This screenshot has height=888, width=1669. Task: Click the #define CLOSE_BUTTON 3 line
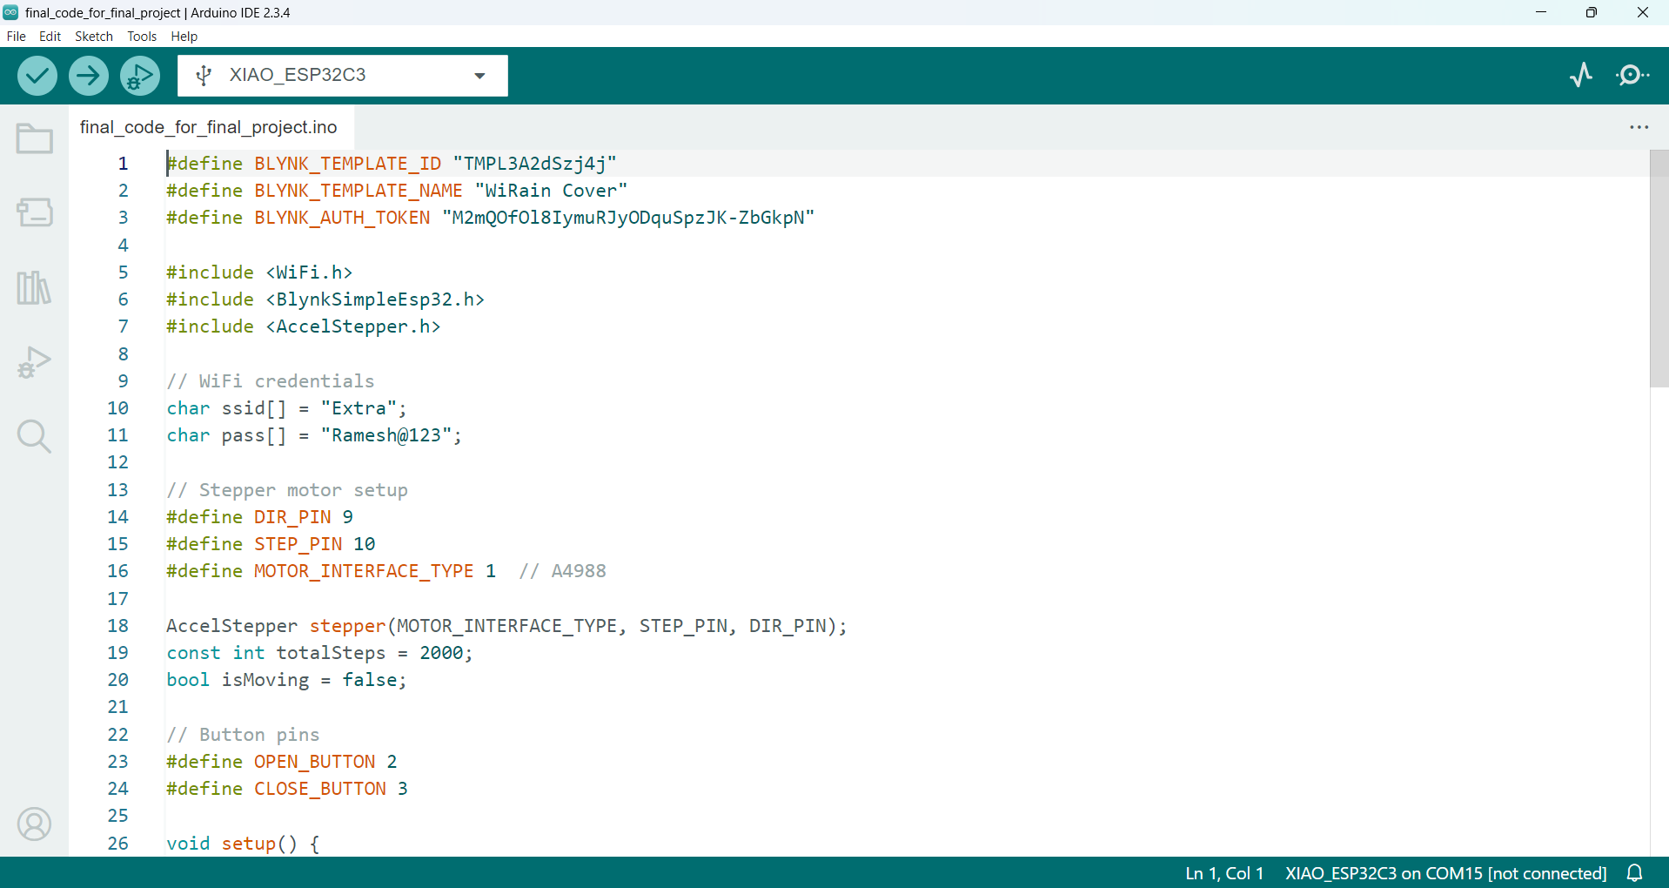(x=287, y=789)
